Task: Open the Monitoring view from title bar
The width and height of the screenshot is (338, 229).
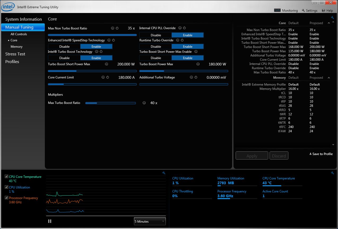Action: [286, 10]
